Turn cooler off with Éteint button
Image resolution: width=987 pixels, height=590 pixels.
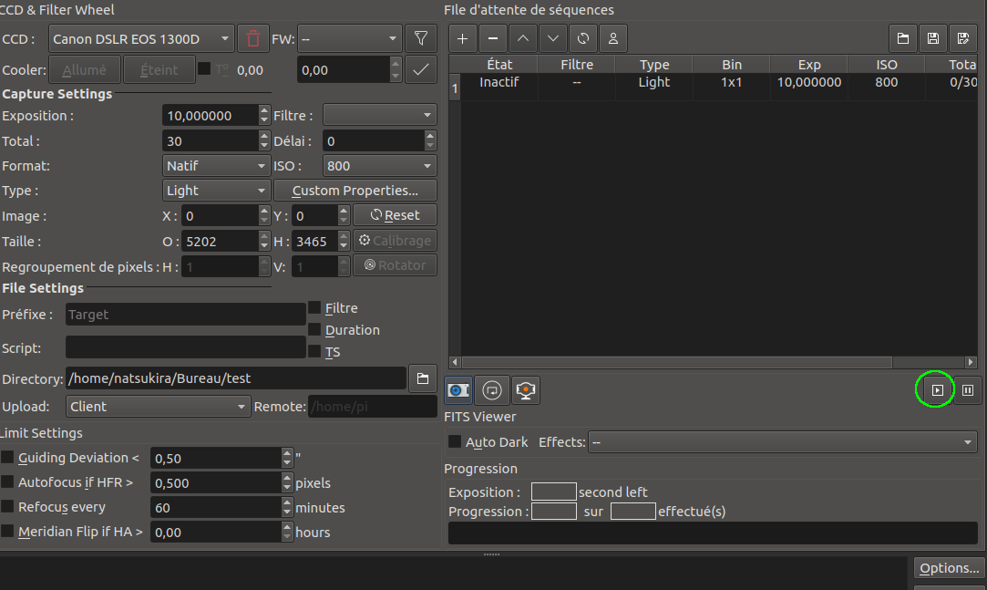(159, 70)
